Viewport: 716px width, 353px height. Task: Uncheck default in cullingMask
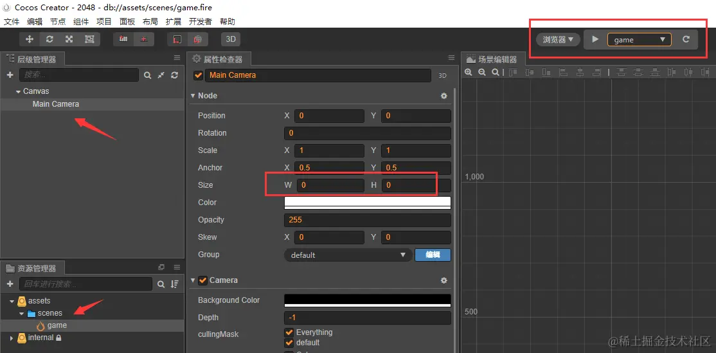(x=289, y=343)
